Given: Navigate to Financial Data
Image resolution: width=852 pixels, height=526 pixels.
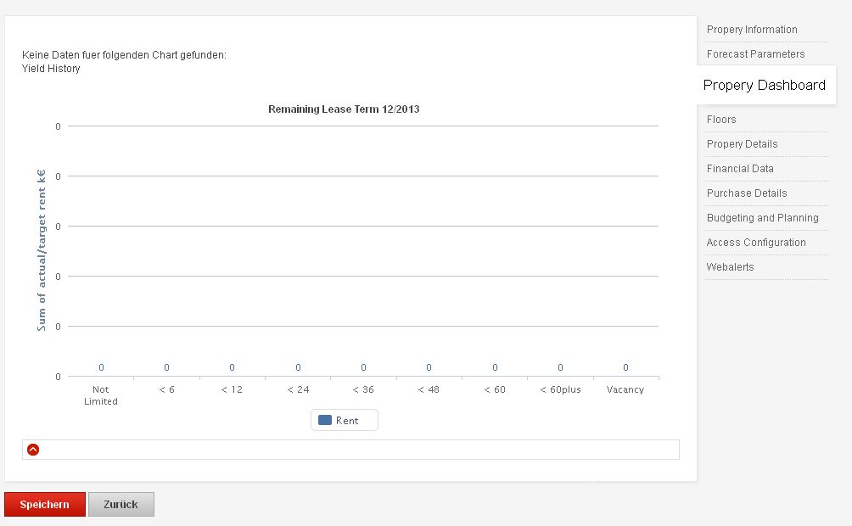Looking at the screenshot, I should click(740, 169).
